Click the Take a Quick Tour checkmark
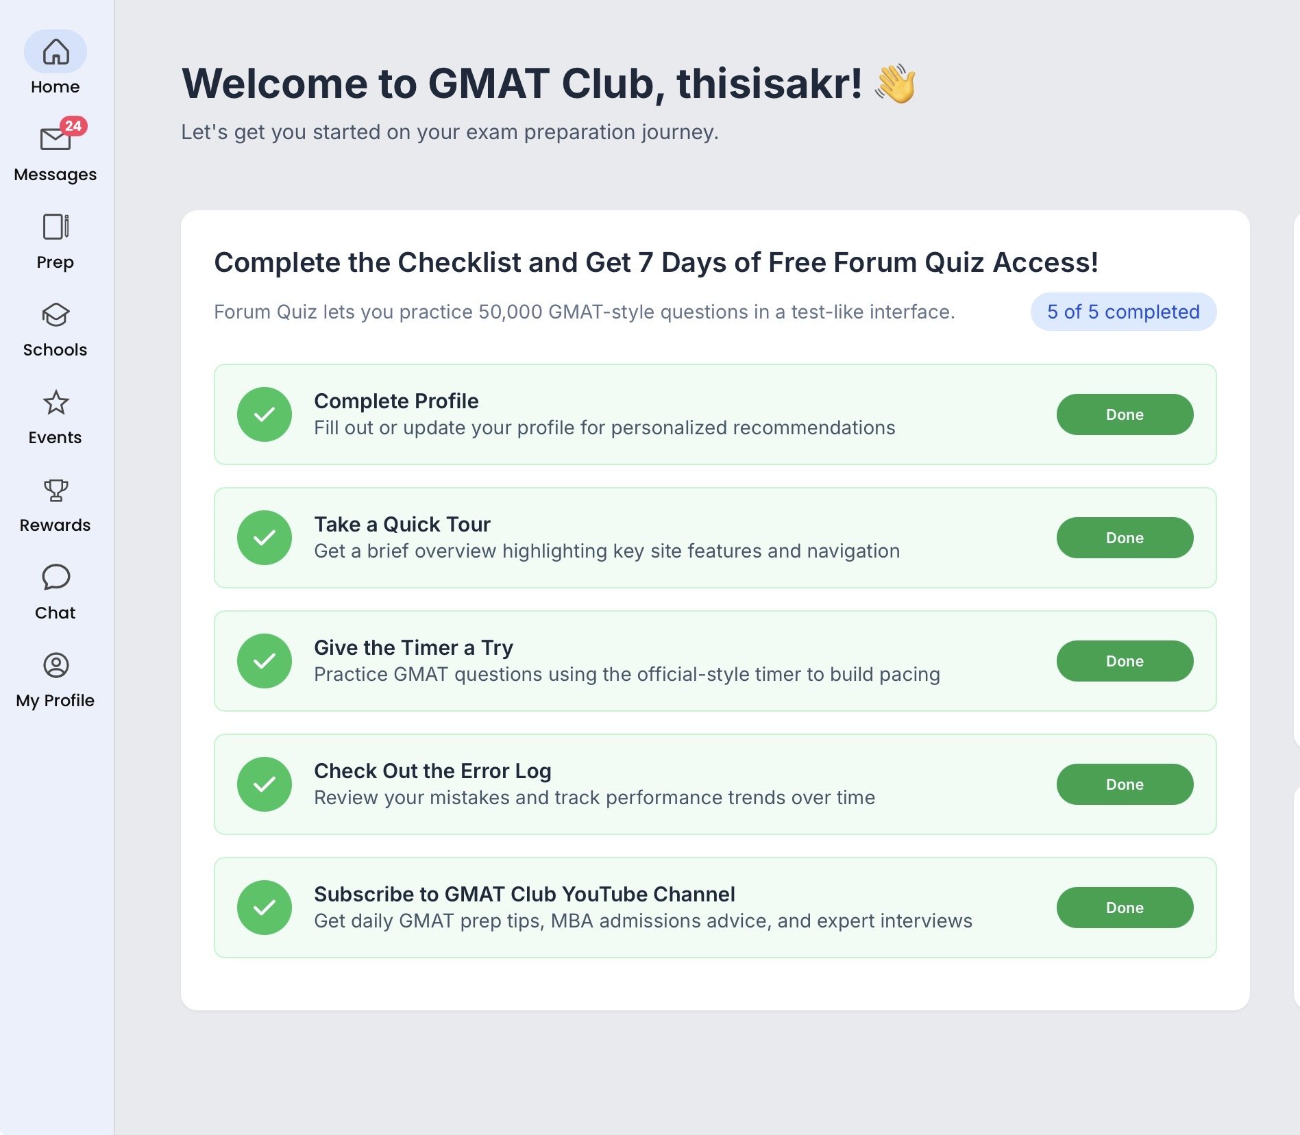 [x=265, y=538]
